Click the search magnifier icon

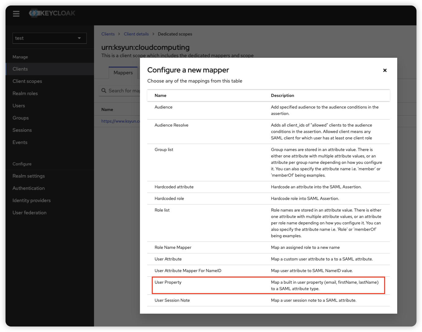104,90
